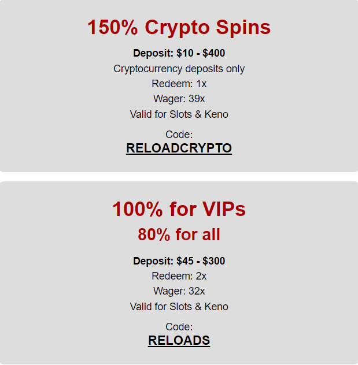Click the Wager: 32x line
The width and height of the screenshot is (358, 365).
[179, 291]
